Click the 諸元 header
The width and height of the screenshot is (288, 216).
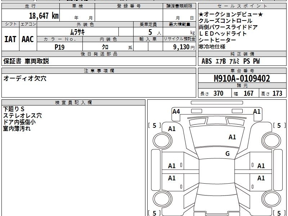tap(242, 86)
